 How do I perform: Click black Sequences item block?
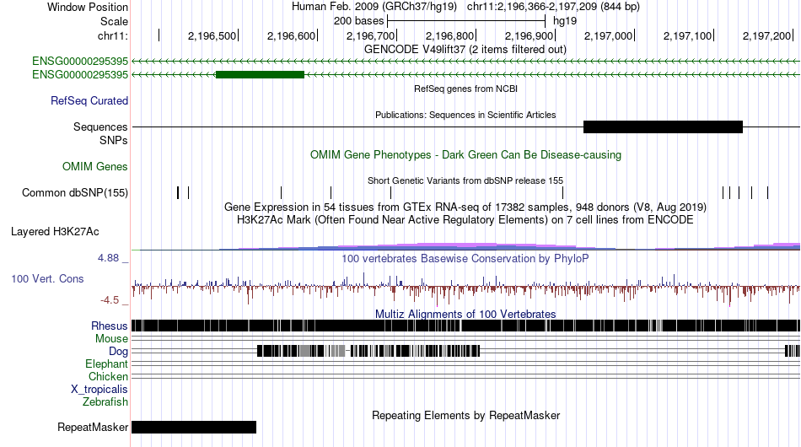click(x=663, y=127)
